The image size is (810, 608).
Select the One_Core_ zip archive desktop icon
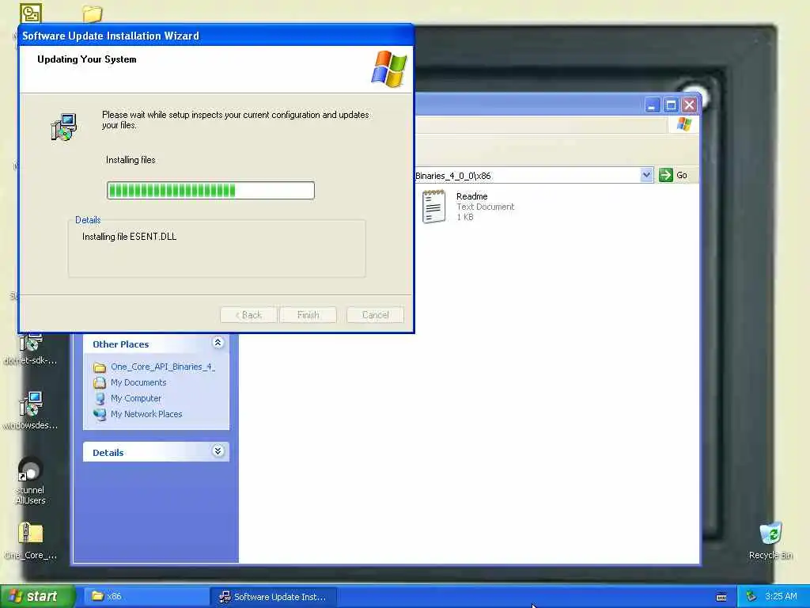click(30, 541)
